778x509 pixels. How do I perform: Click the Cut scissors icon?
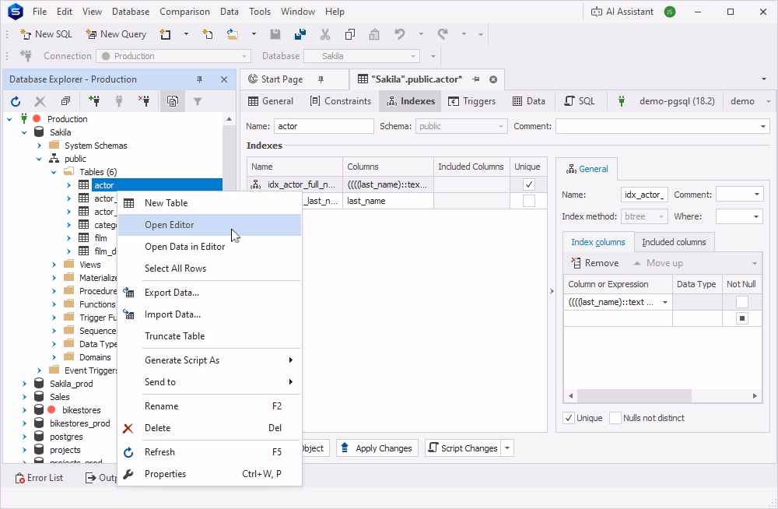click(325, 34)
